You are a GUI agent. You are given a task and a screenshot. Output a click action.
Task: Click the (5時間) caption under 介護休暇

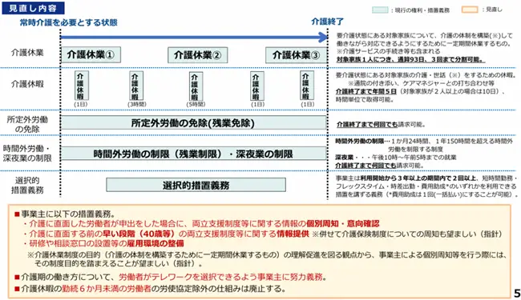196,104
